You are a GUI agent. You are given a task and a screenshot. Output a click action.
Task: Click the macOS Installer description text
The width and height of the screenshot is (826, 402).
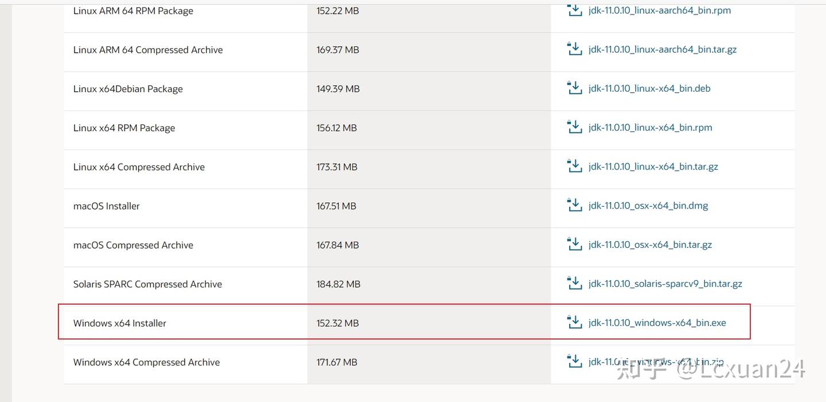click(x=107, y=206)
